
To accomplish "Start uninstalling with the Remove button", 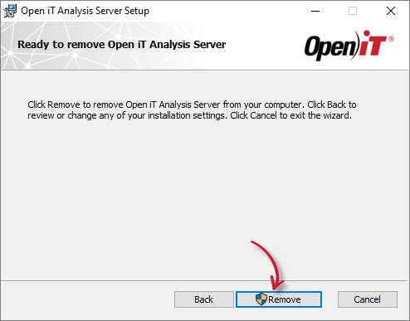I will click(x=279, y=299).
